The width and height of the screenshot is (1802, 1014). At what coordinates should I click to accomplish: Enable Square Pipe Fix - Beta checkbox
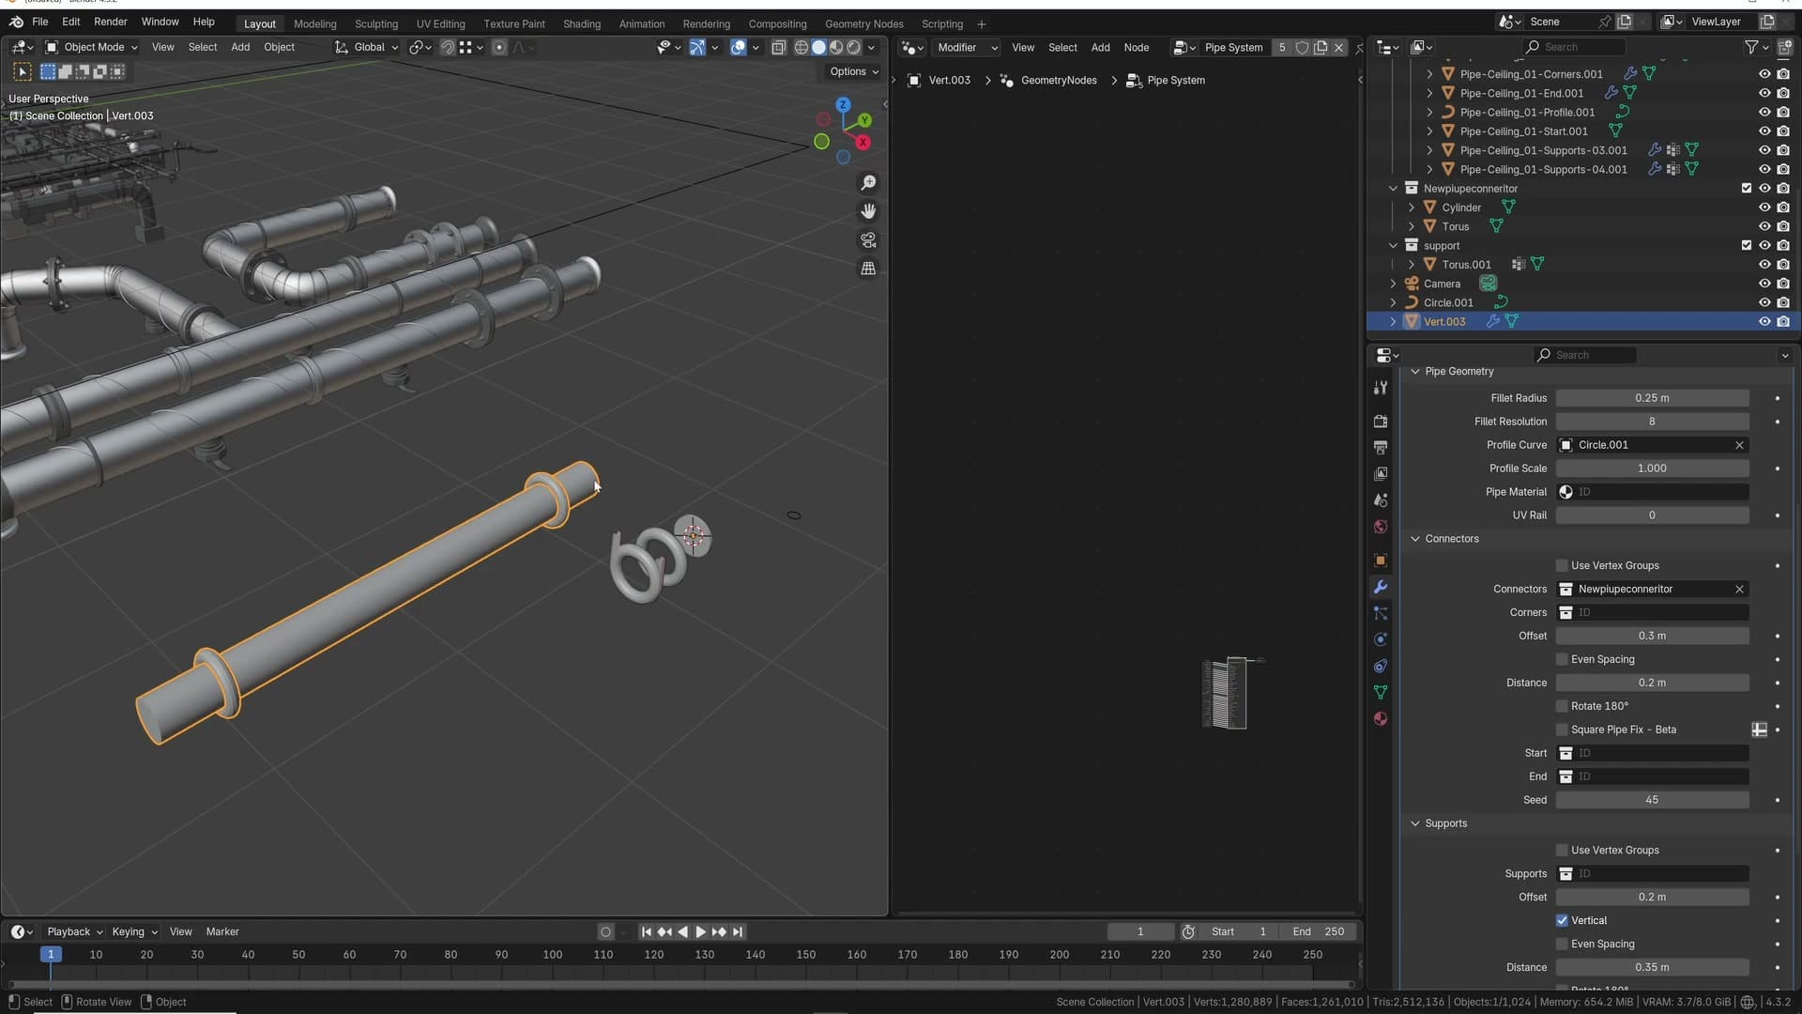pyautogui.click(x=1562, y=730)
